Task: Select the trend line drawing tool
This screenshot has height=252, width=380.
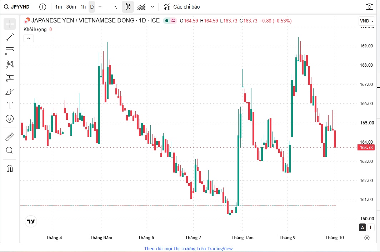Action: click(x=10, y=37)
